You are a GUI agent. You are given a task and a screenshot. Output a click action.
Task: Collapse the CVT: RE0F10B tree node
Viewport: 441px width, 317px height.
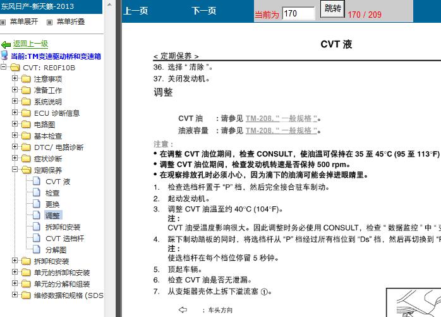pos(4,67)
